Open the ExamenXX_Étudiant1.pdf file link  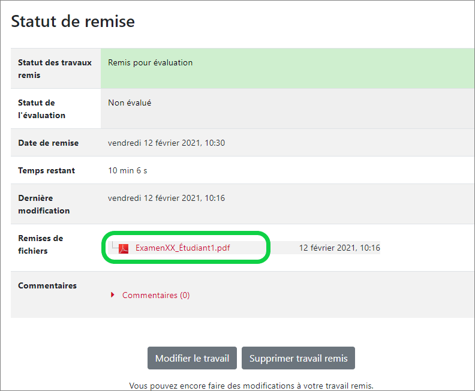[x=182, y=248]
